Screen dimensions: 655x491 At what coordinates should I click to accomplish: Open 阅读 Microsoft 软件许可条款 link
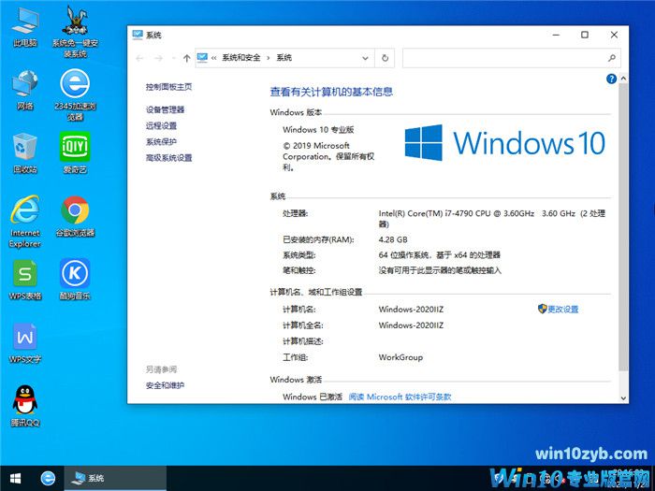pos(400,397)
